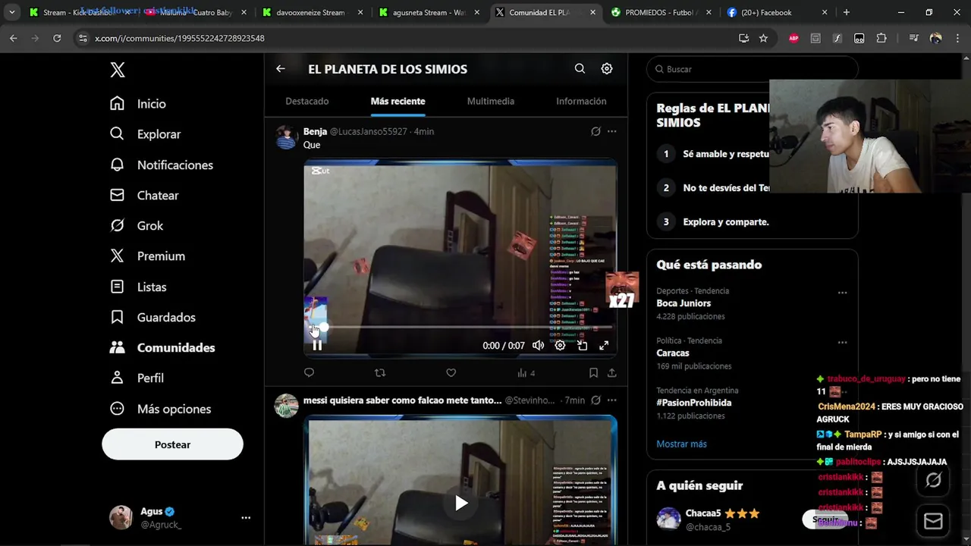Play the second post's video
The height and width of the screenshot is (546, 971).
(x=461, y=503)
